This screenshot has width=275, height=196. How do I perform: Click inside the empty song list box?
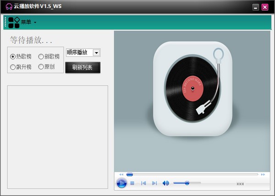57,136
